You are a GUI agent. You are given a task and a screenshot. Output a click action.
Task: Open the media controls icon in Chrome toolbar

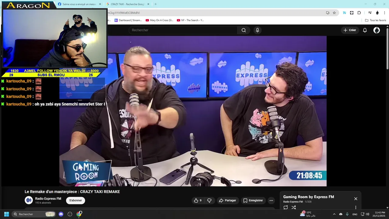370,13
